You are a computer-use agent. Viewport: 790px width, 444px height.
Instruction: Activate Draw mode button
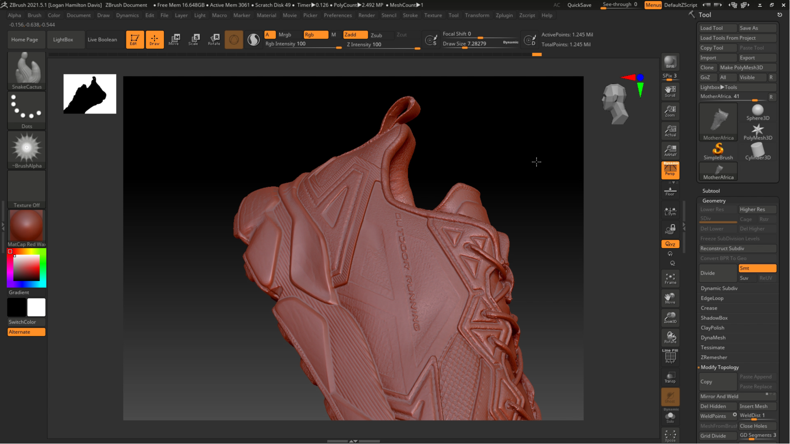click(155, 39)
